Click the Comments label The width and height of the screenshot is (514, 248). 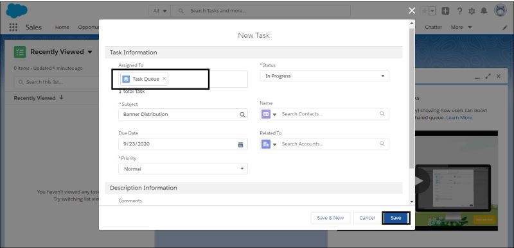130,201
